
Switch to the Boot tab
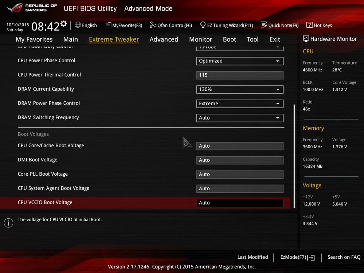(229, 39)
